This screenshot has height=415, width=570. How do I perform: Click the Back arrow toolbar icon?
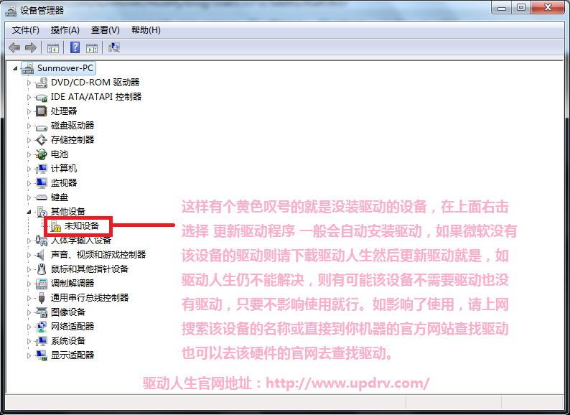tap(14, 47)
